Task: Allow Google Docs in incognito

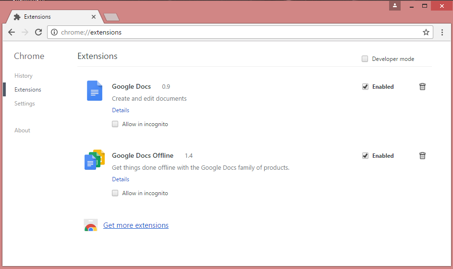Action: [115, 124]
